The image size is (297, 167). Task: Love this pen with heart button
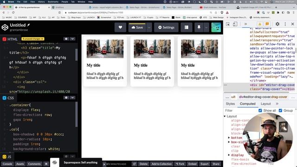point(120,27)
